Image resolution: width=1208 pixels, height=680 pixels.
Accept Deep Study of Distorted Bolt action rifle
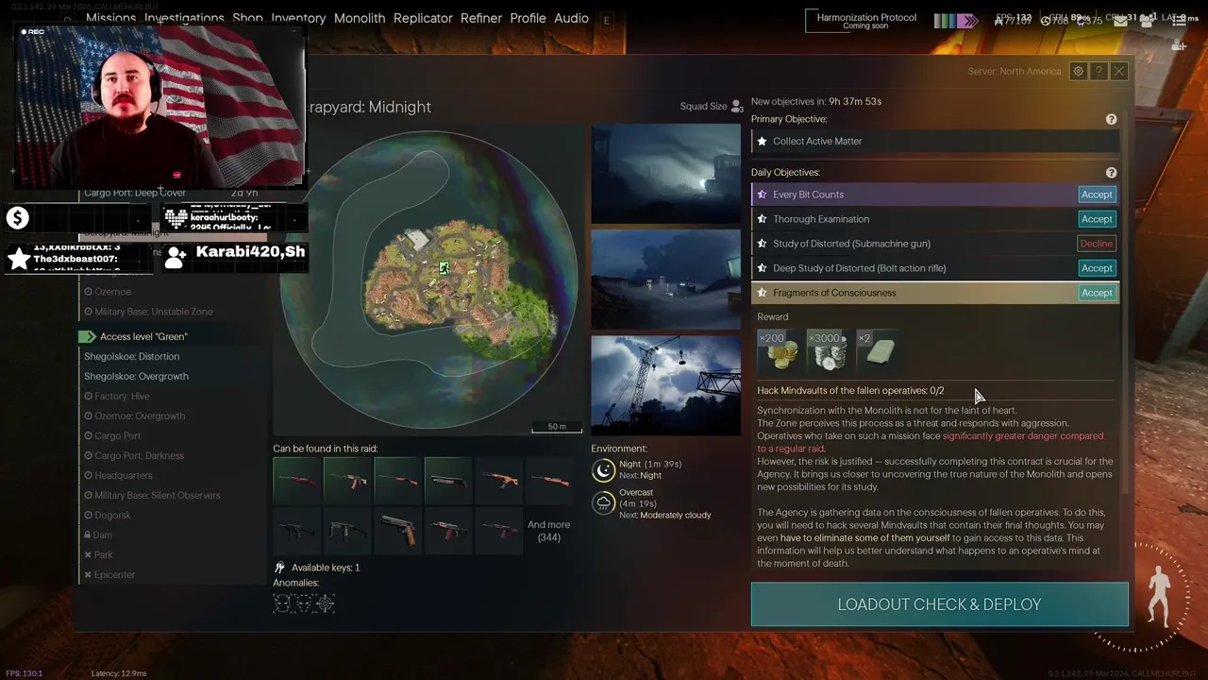(1097, 268)
